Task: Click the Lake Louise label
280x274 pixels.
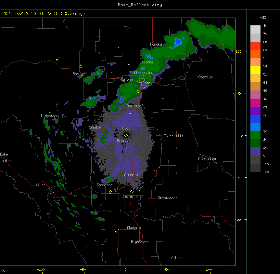Action: (6, 158)
